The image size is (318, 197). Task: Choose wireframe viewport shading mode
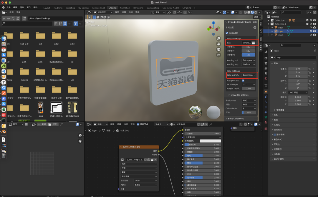245,12
